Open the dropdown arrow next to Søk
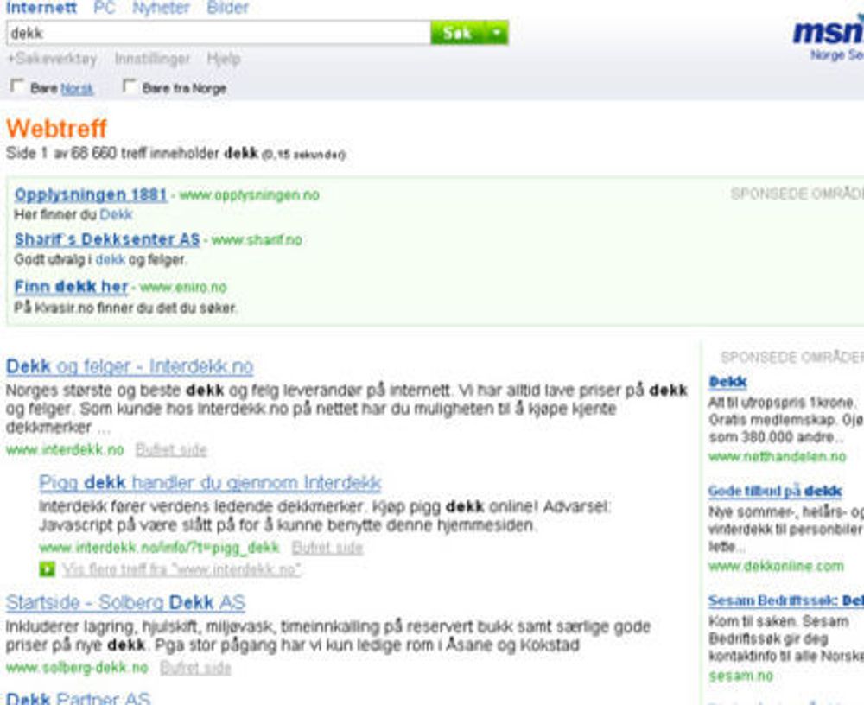The image size is (864, 705). [x=497, y=33]
